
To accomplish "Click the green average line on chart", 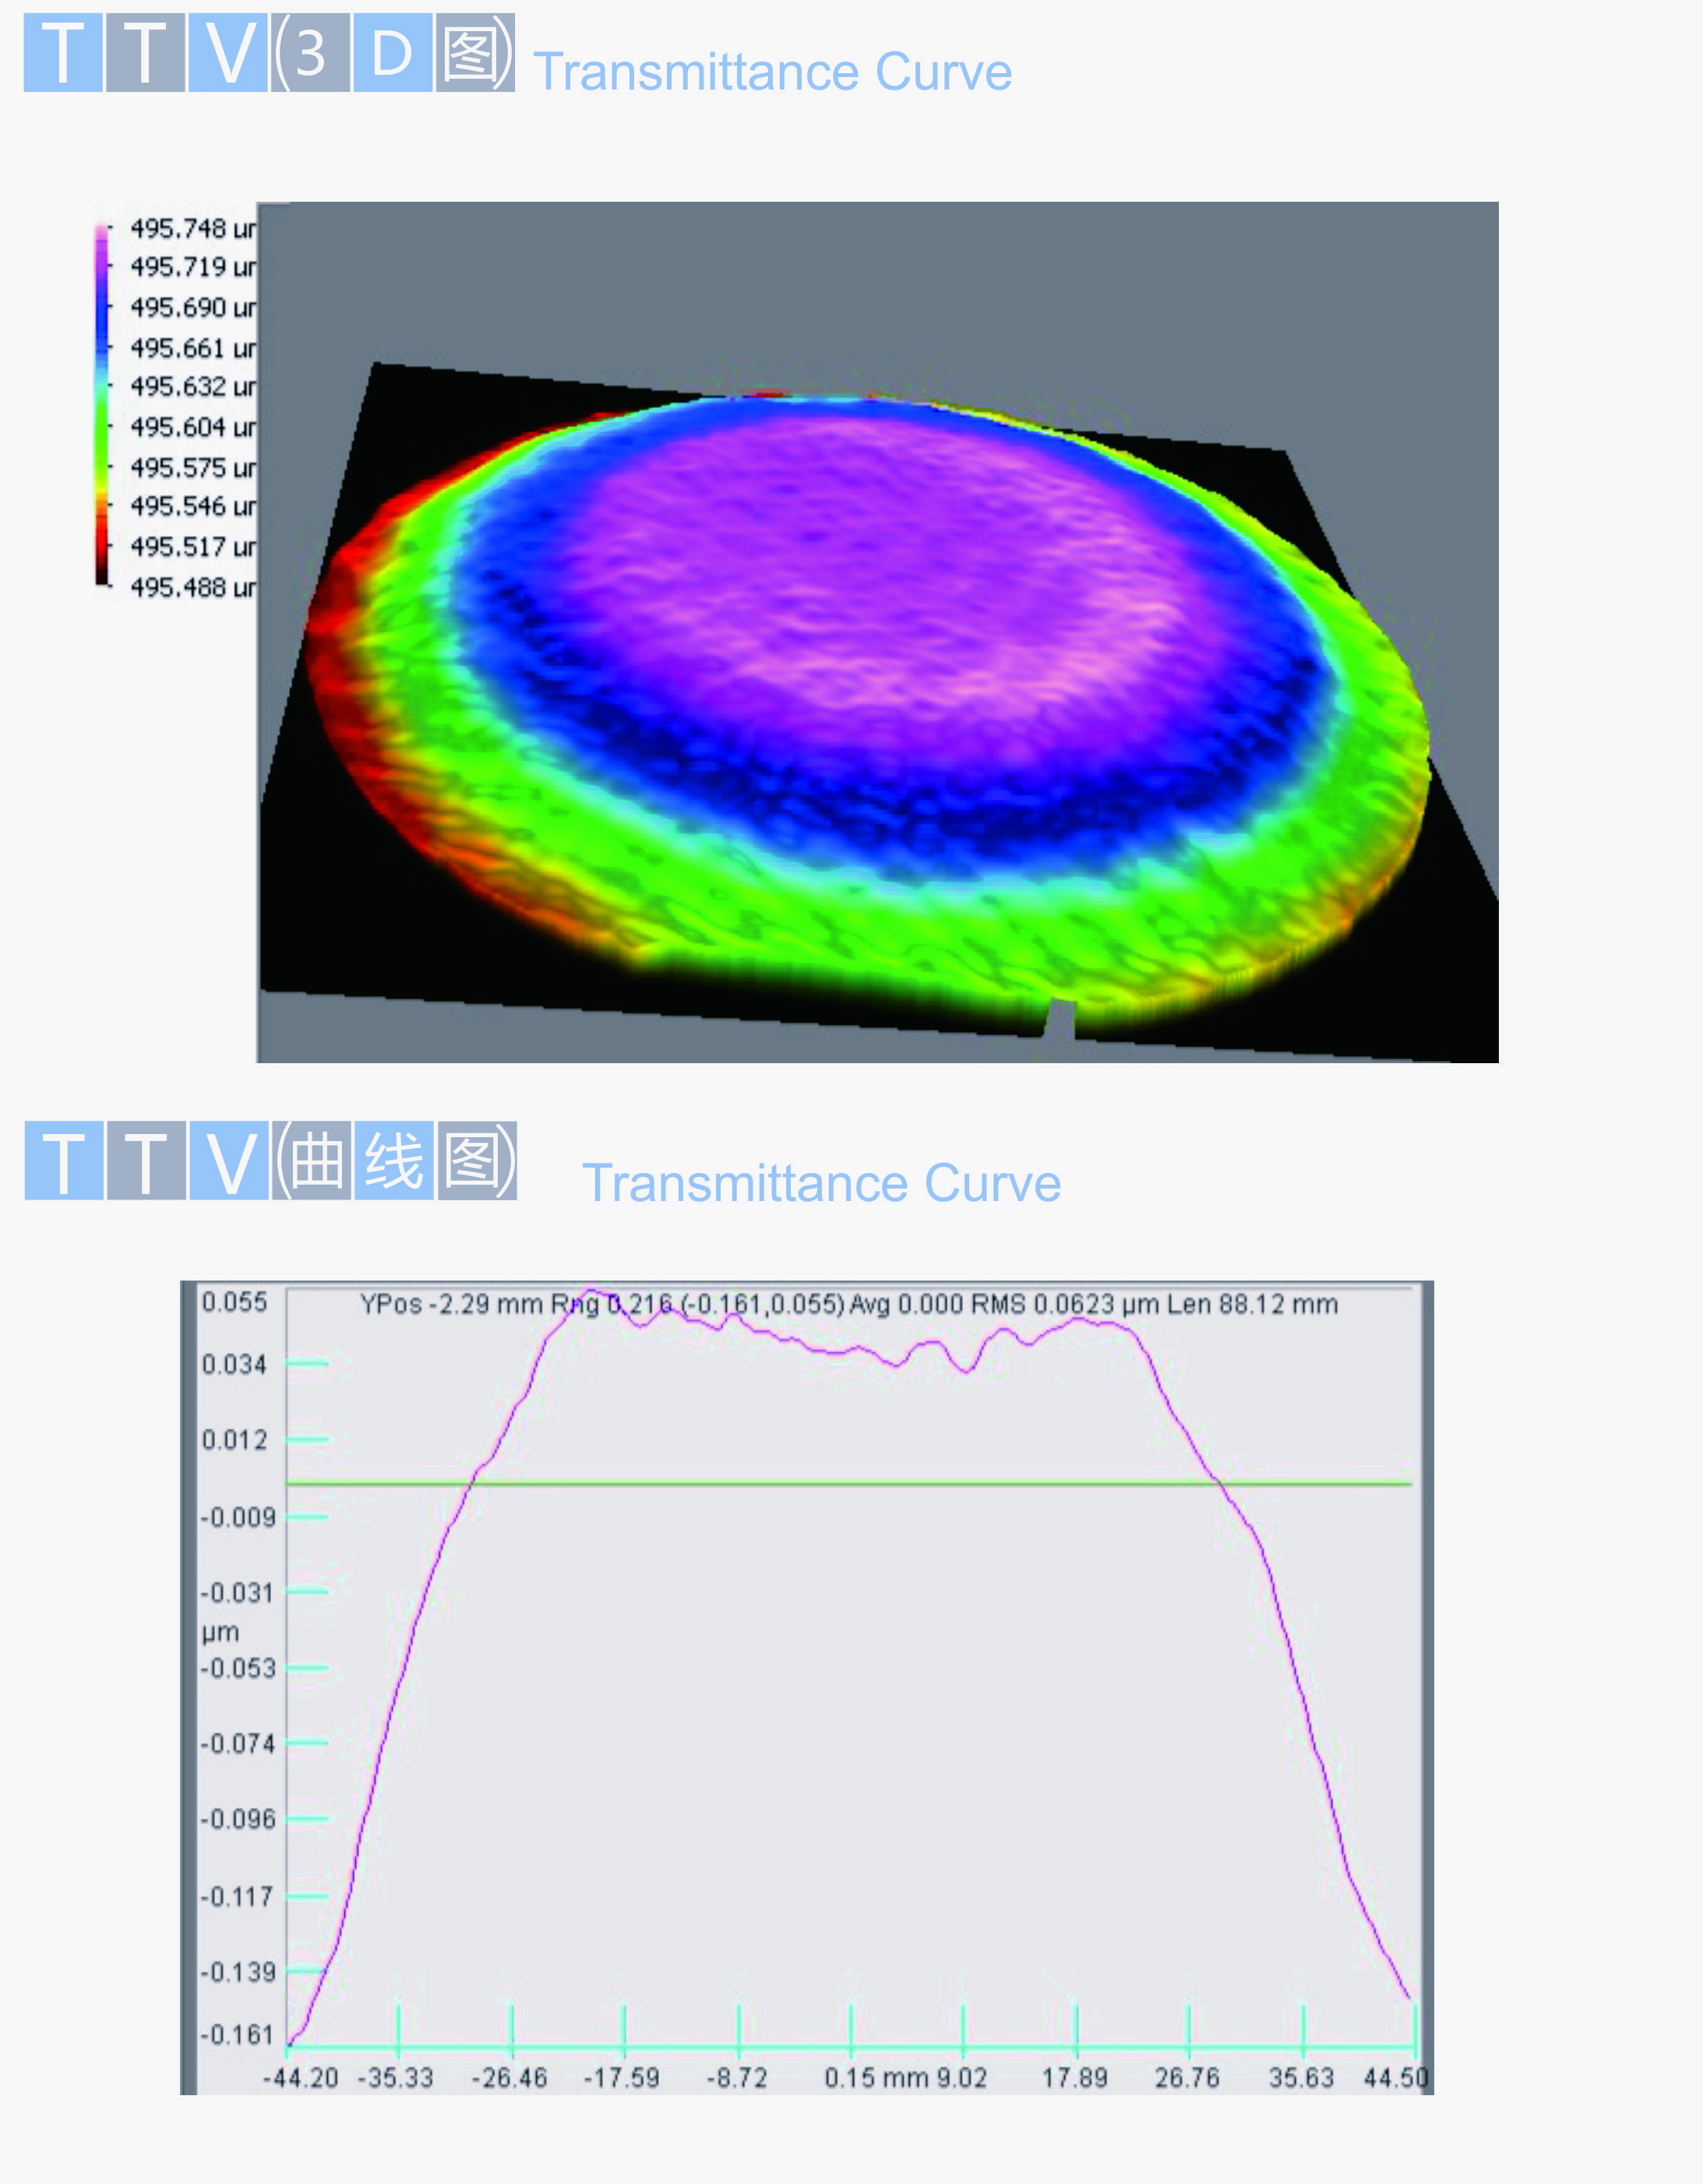I will click(850, 1484).
